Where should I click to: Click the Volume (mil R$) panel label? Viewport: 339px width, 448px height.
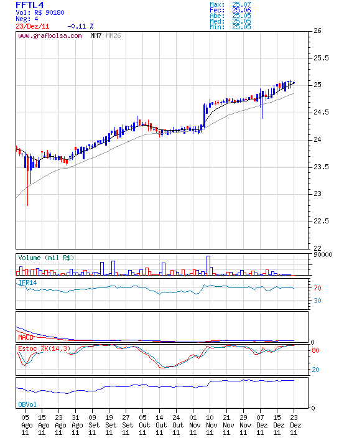[46, 258]
